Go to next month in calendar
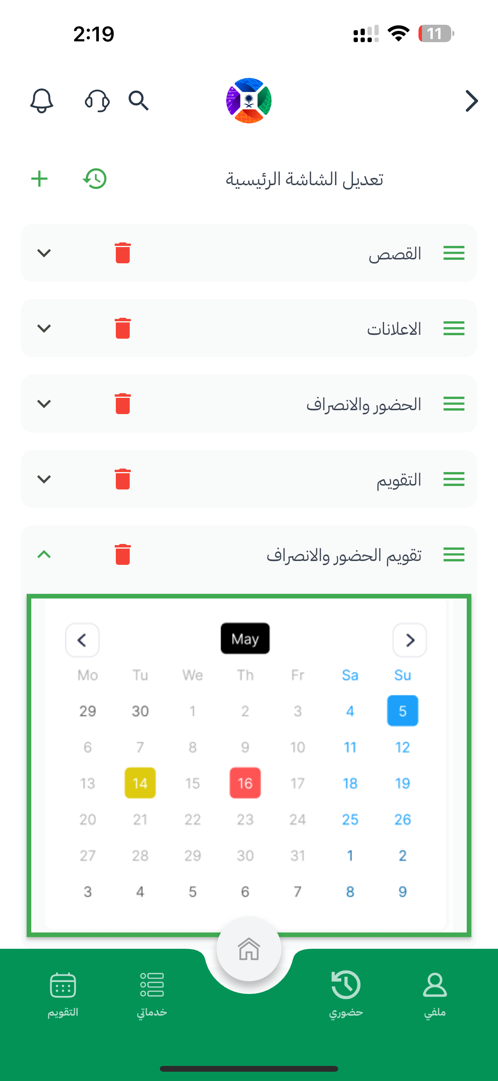The width and height of the screenshot is (498, 1081). pos(410,640)
